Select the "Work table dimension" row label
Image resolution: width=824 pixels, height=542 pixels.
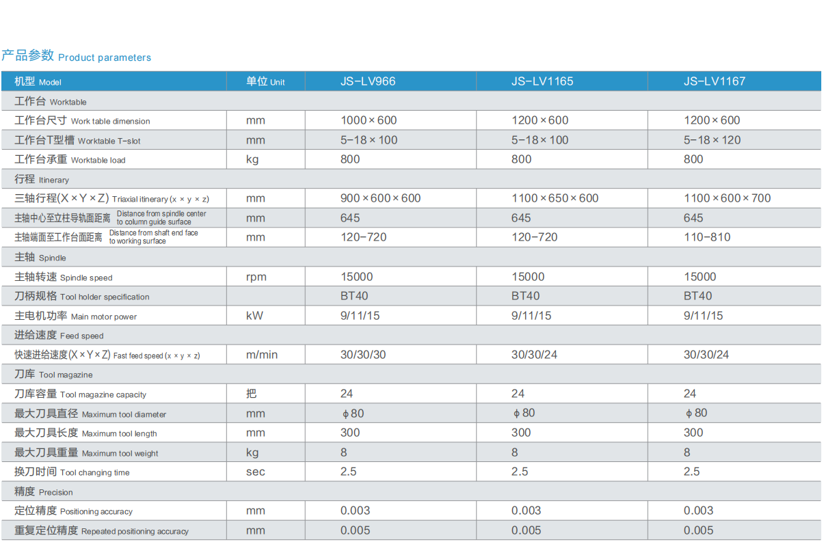point(82,121)
